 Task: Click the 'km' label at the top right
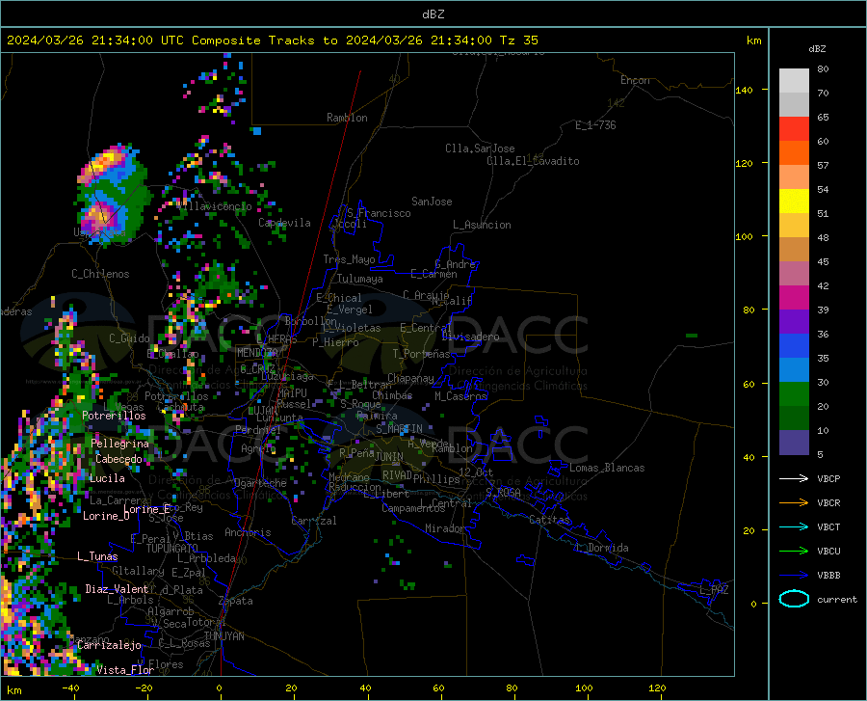pyautogui.click(x=753, y=40)
